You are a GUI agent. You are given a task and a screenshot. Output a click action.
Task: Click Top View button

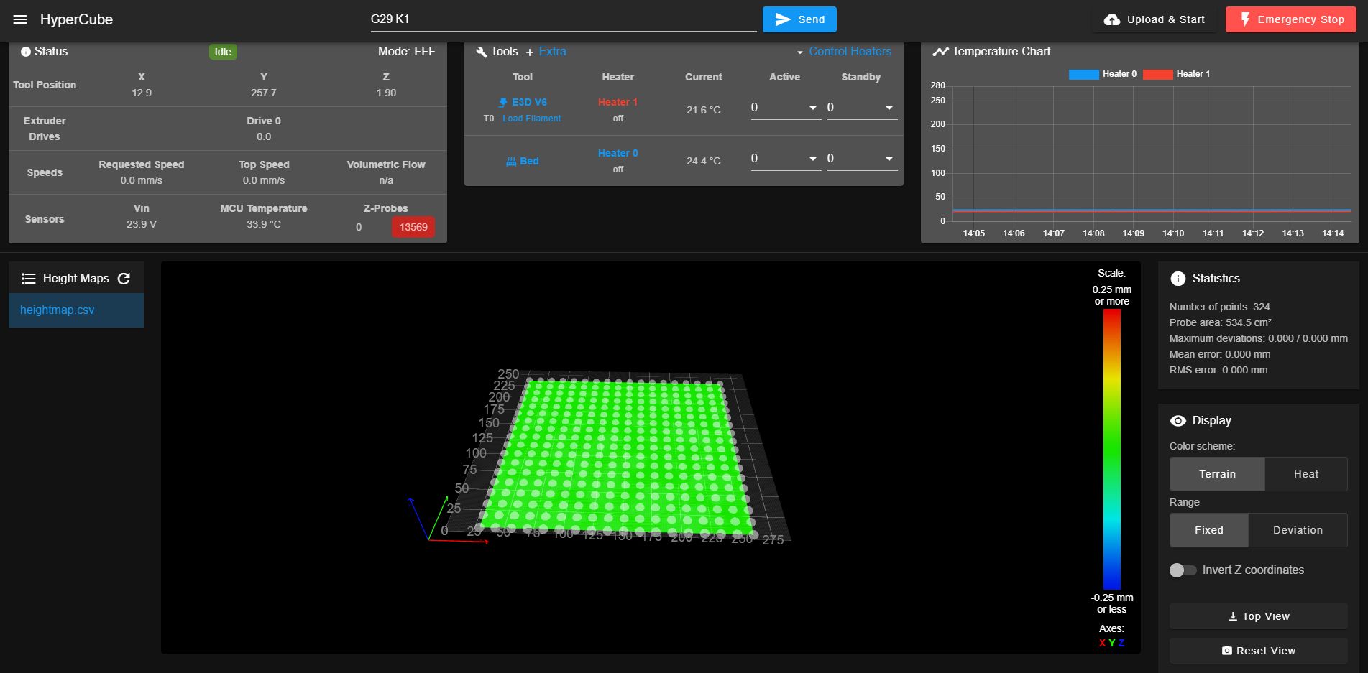coord(1258,616)
